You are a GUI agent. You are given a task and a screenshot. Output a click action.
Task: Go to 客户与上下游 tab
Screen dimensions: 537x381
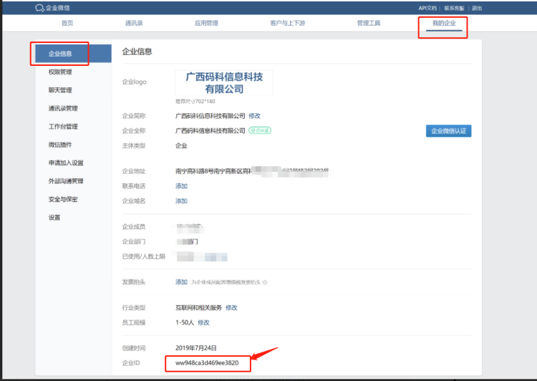[287, 23]
